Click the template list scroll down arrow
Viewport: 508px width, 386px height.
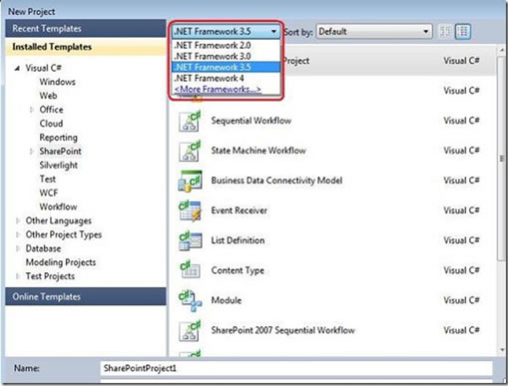(x=502, y=350)
